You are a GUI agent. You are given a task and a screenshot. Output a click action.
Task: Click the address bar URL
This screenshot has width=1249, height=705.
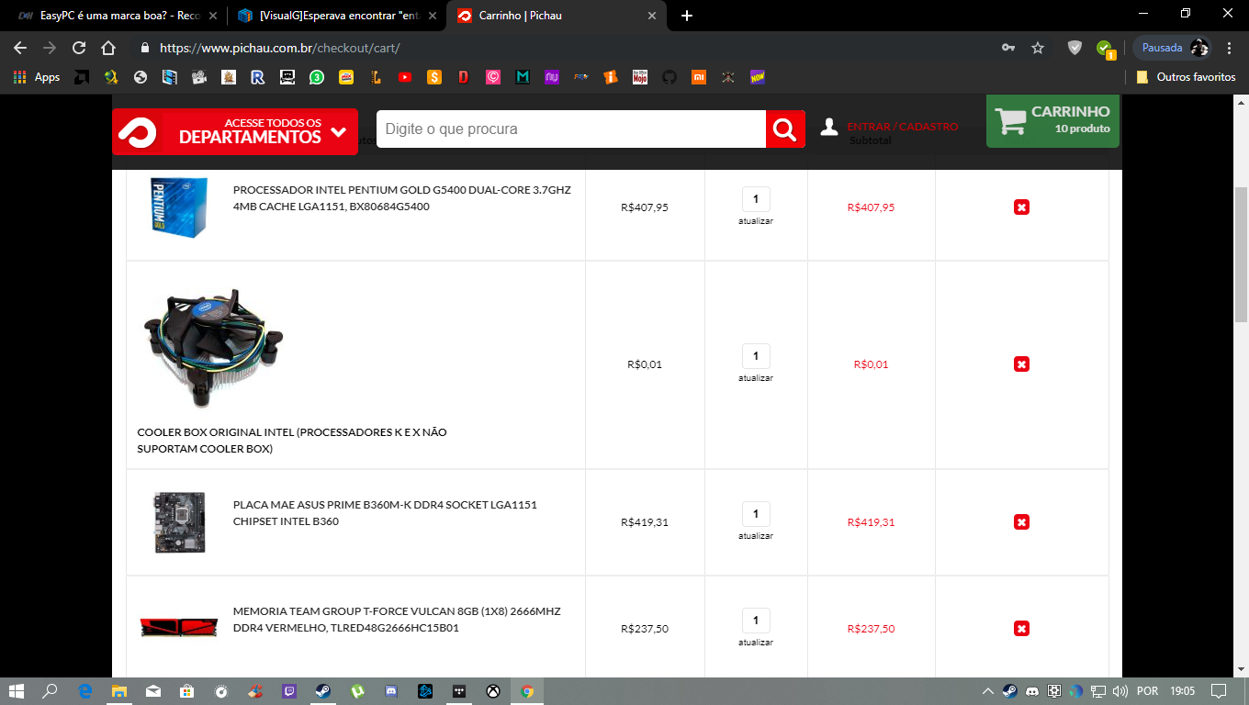click(x=280, y=48)
